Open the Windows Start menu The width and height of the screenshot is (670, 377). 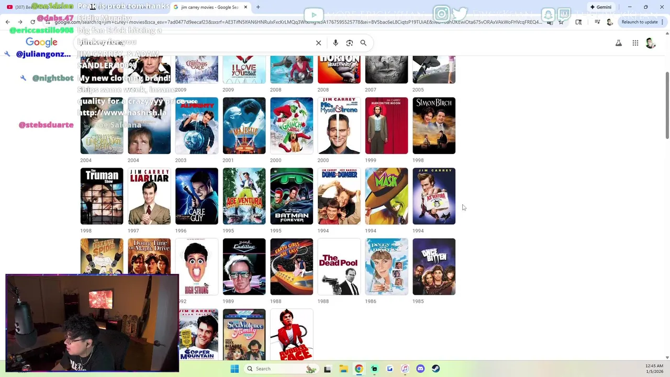(234, 369)
